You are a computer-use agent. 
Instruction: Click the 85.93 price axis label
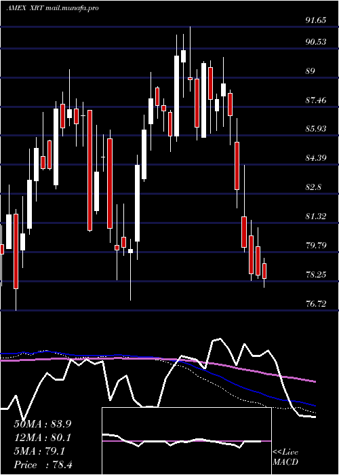click(x=316, y=129)
